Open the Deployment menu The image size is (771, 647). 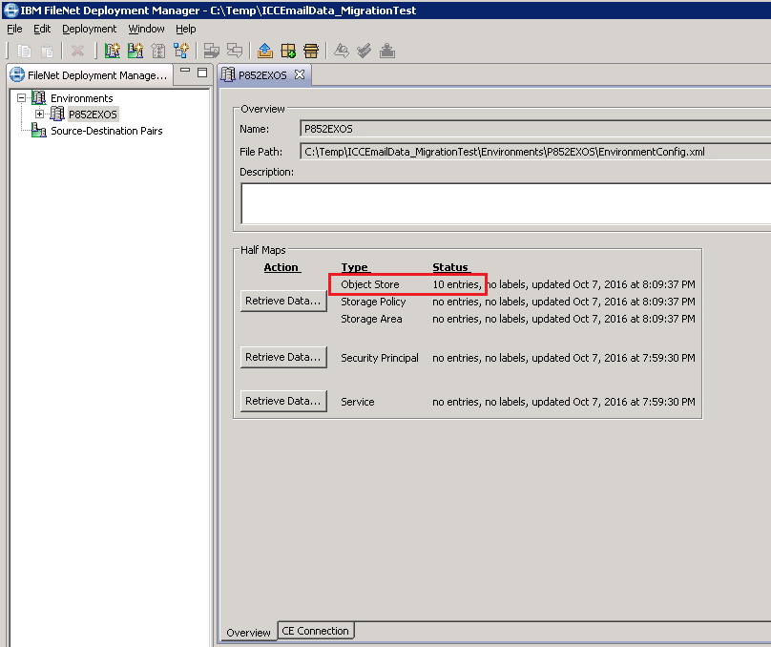89,29
